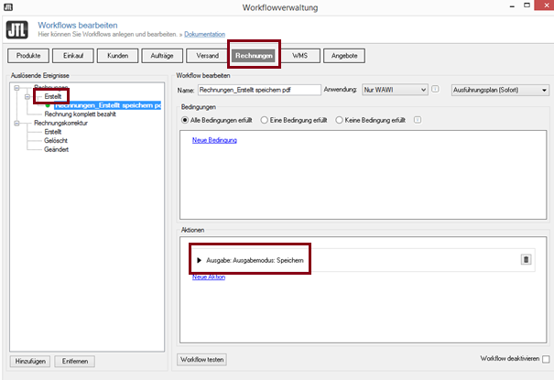554x380 pixels.
Task: Select Alle Bedingungen erfüllt radio button
Action: click(185, 120)
